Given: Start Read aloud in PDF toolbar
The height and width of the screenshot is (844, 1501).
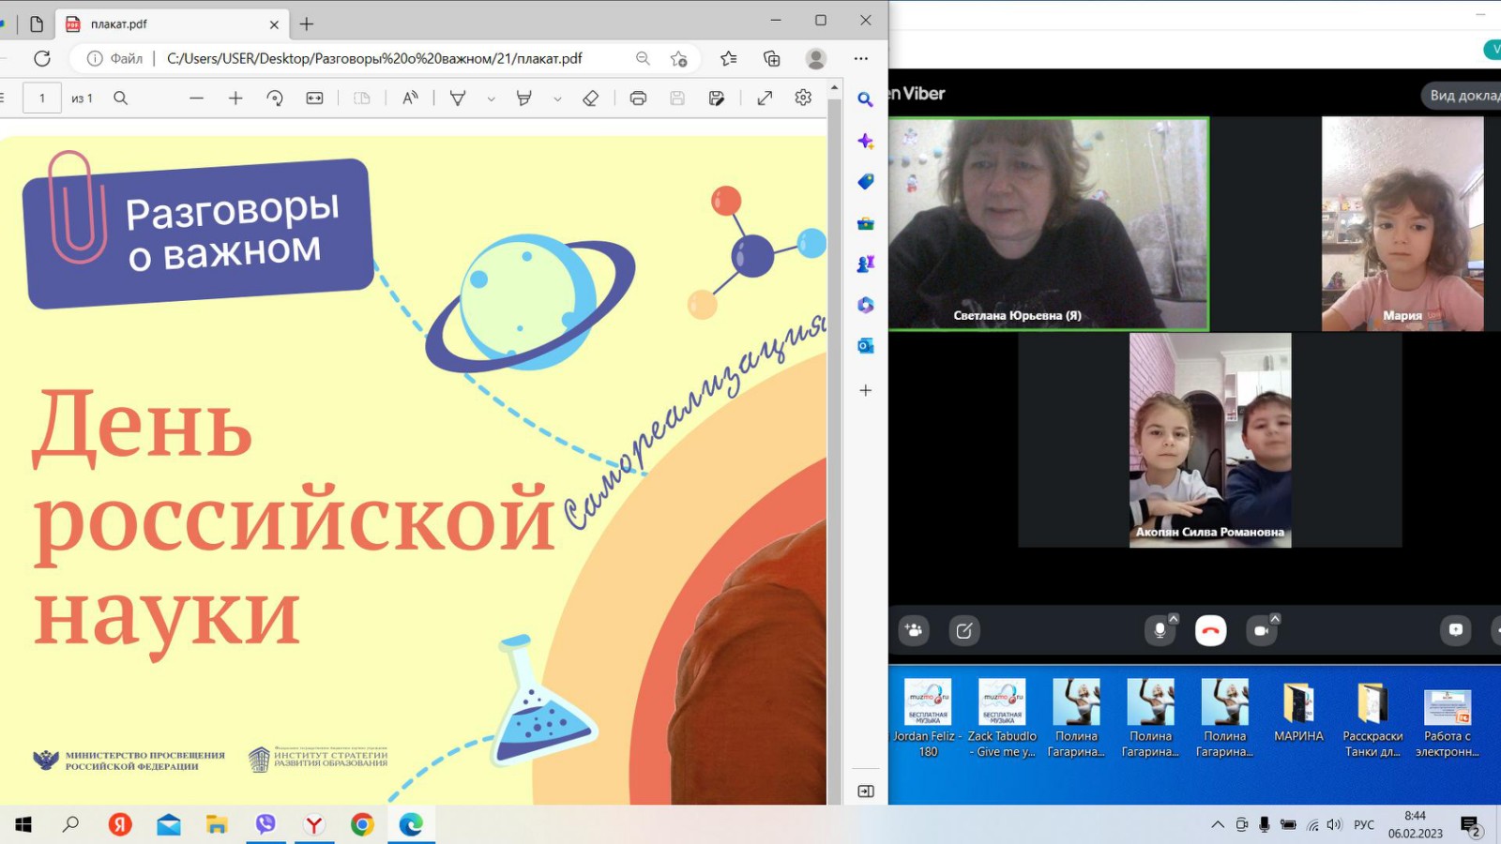Looking at the screenshot, I should tap(410, 98).
